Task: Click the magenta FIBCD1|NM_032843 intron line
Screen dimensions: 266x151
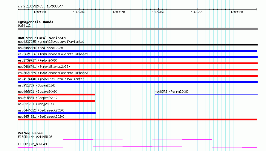Action: 137,147
